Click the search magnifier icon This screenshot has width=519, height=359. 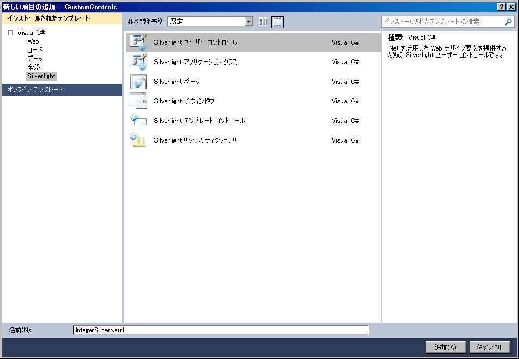[508, 22]
